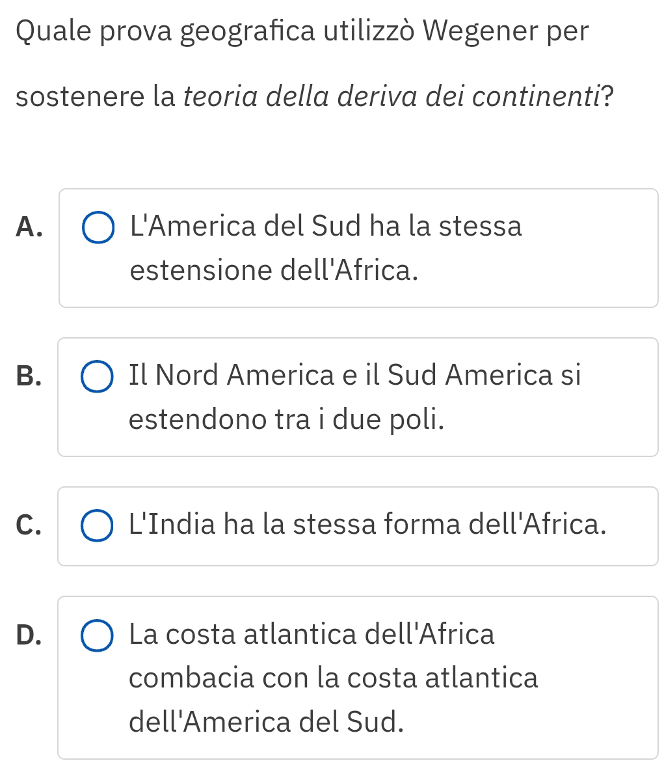Select the radio button for answer B
This screenshot has height=776, width=664.
pyautogui.click(x=98, y=377)
